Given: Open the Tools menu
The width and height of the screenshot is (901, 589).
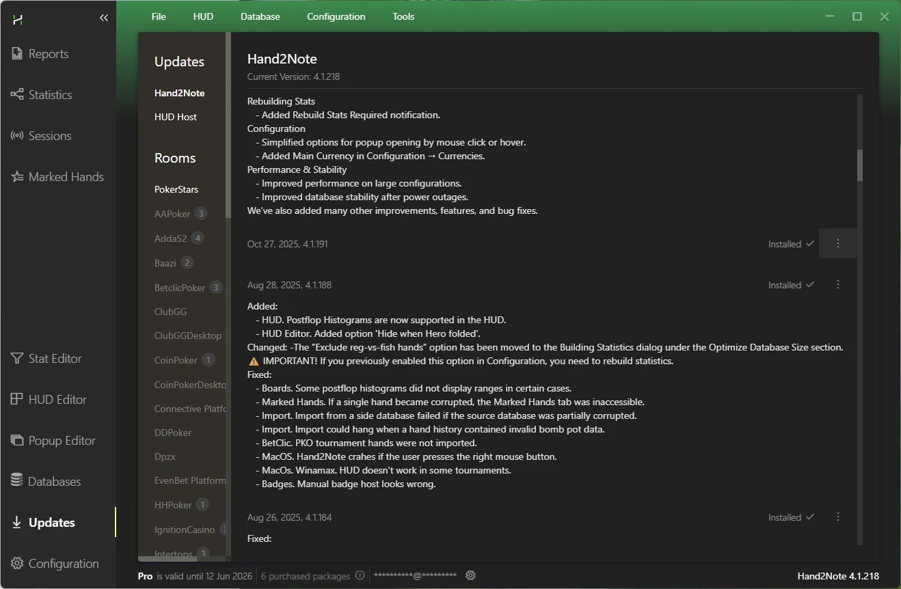Looking at the screenshot, I should 403,16.
